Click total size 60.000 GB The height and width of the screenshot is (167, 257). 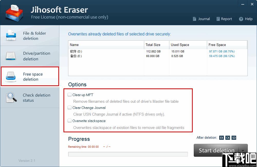(x=153, y=56)
